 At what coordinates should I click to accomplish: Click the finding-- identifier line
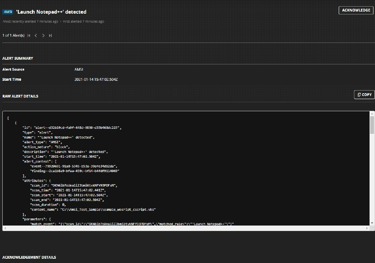tap(75, 171)
